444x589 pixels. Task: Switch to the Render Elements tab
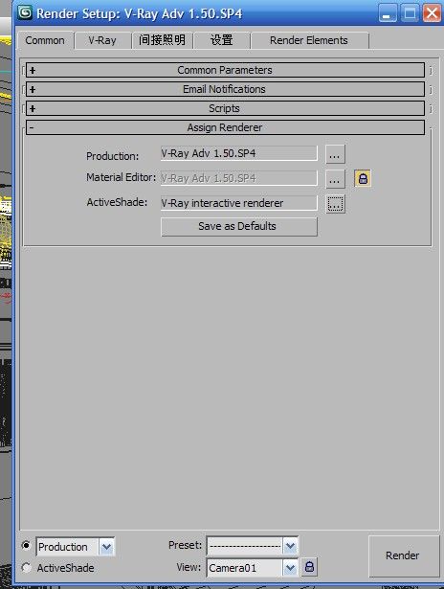tap(309, 40)
